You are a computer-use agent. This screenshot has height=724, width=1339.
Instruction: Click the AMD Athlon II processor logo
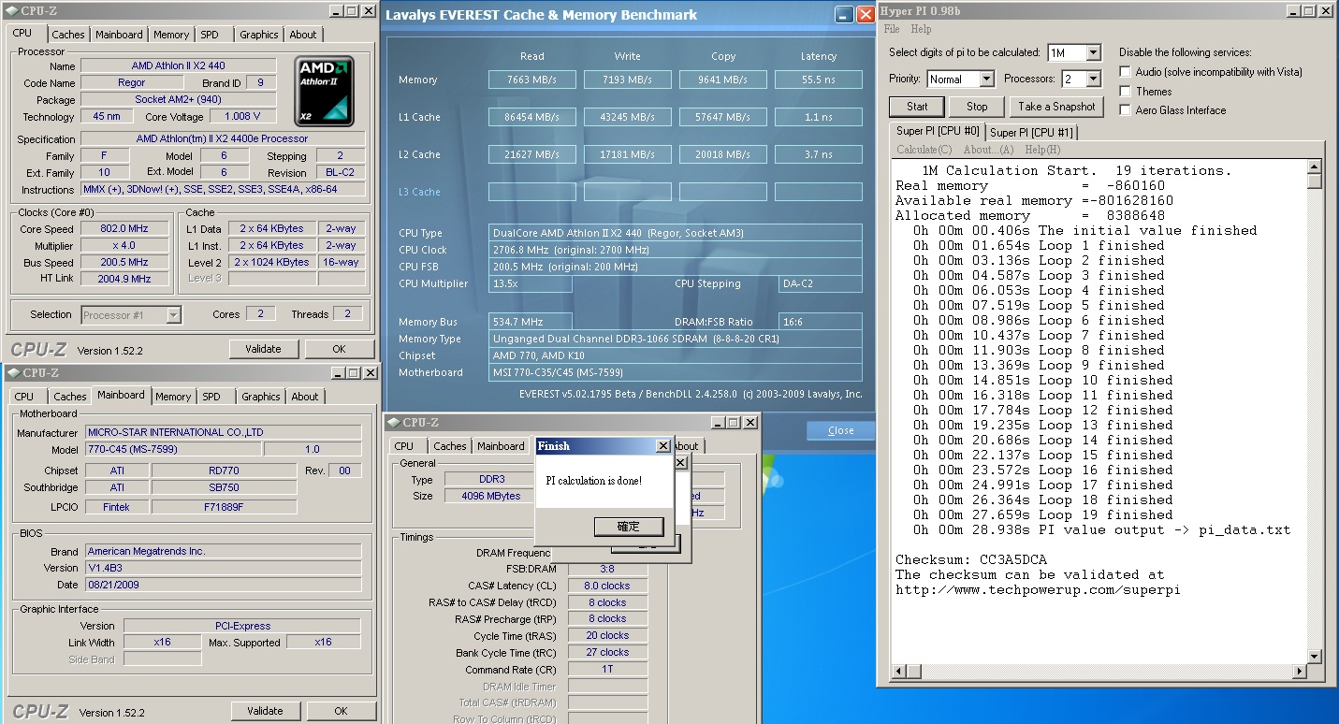(x=325, y=92)
